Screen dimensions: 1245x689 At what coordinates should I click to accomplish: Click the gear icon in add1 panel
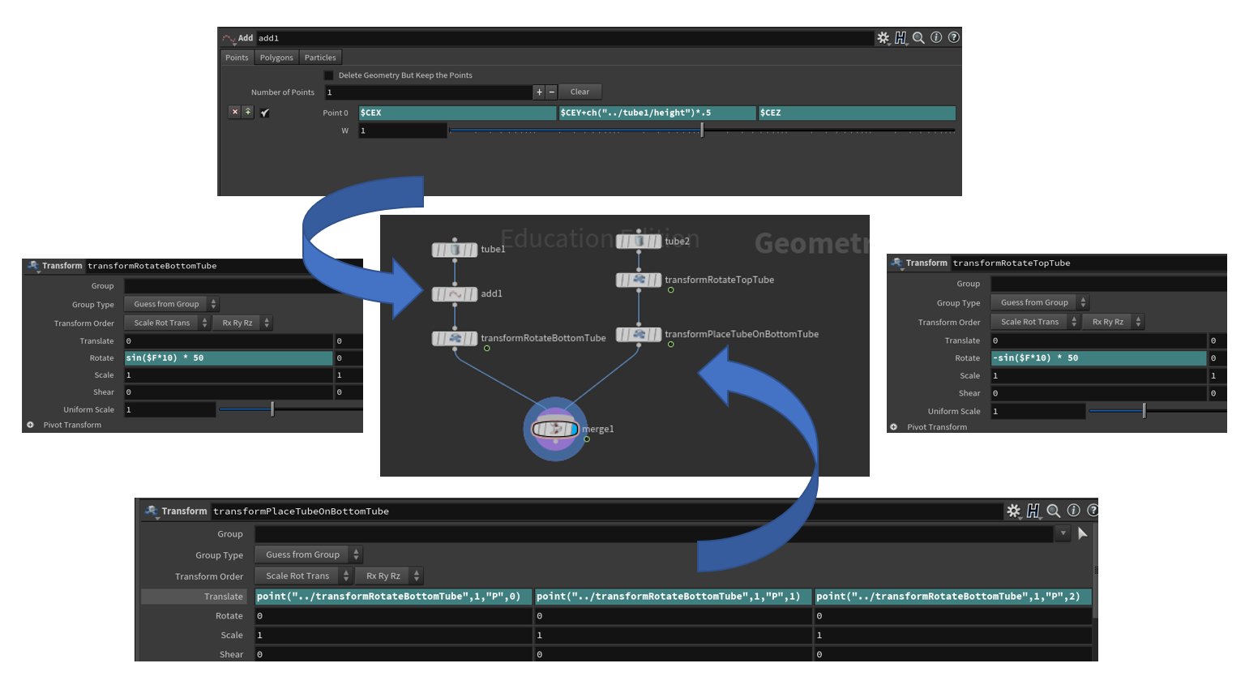pos(883,38)
